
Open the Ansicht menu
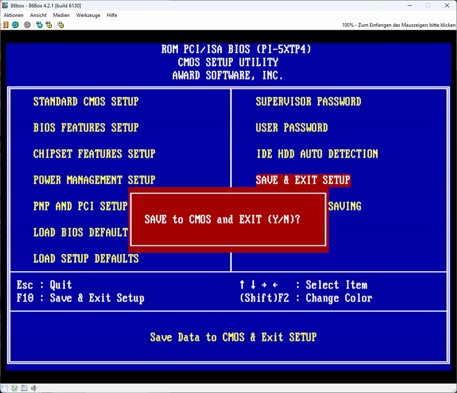(38, 15)
